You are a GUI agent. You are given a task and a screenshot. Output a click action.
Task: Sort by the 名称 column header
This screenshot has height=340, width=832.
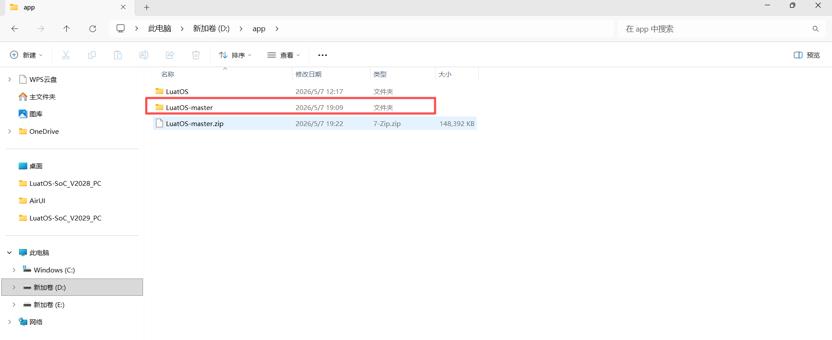(168, 74)
